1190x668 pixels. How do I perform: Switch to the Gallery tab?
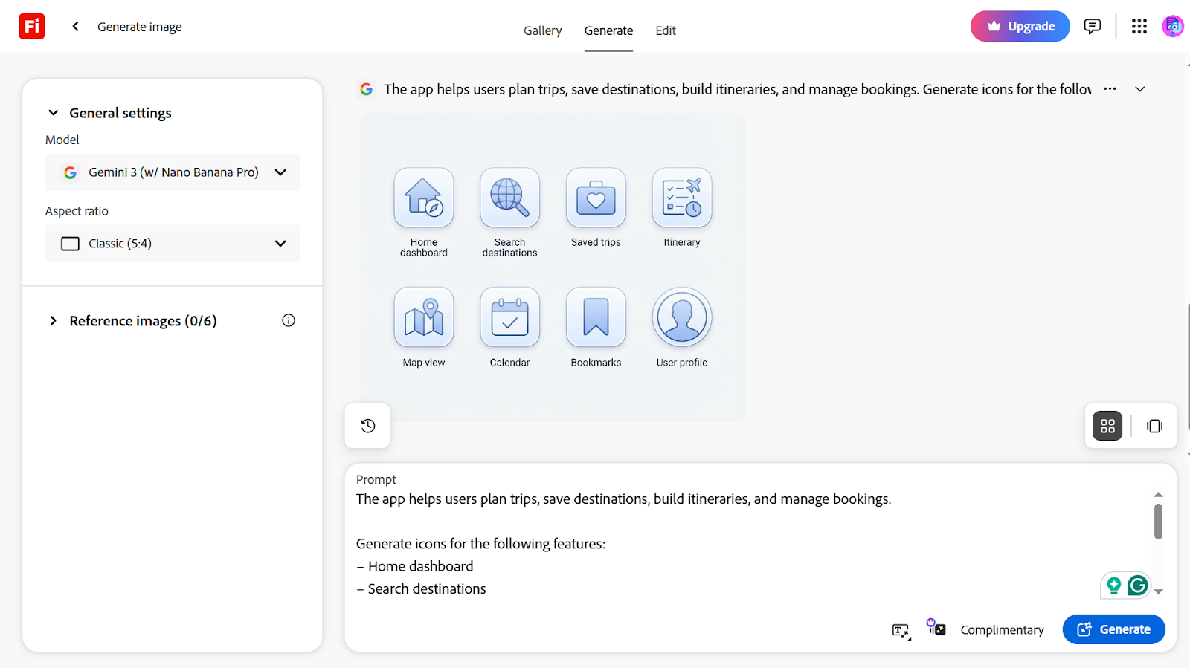[x=542, y=30]
